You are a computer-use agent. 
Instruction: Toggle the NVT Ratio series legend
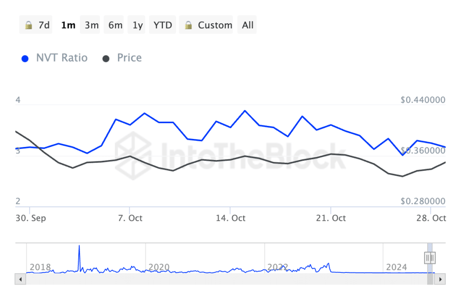click(x=54, y=58)
